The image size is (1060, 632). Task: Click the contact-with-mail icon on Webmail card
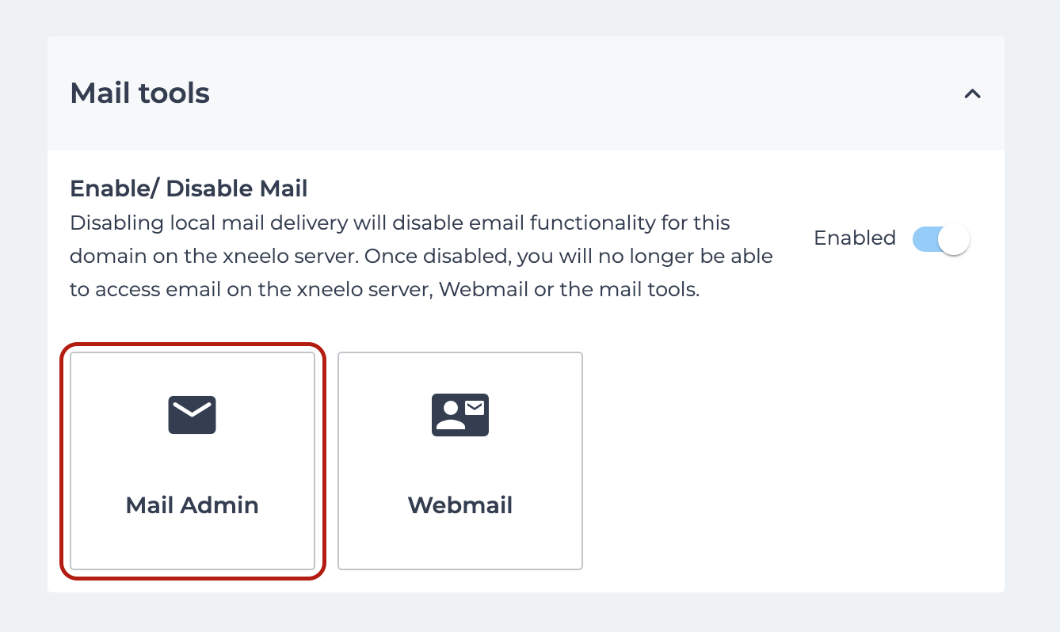click(x=460, y=414)
